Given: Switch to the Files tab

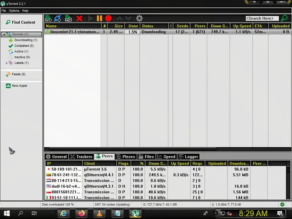Looking at the screenshot, I should 146,157.
